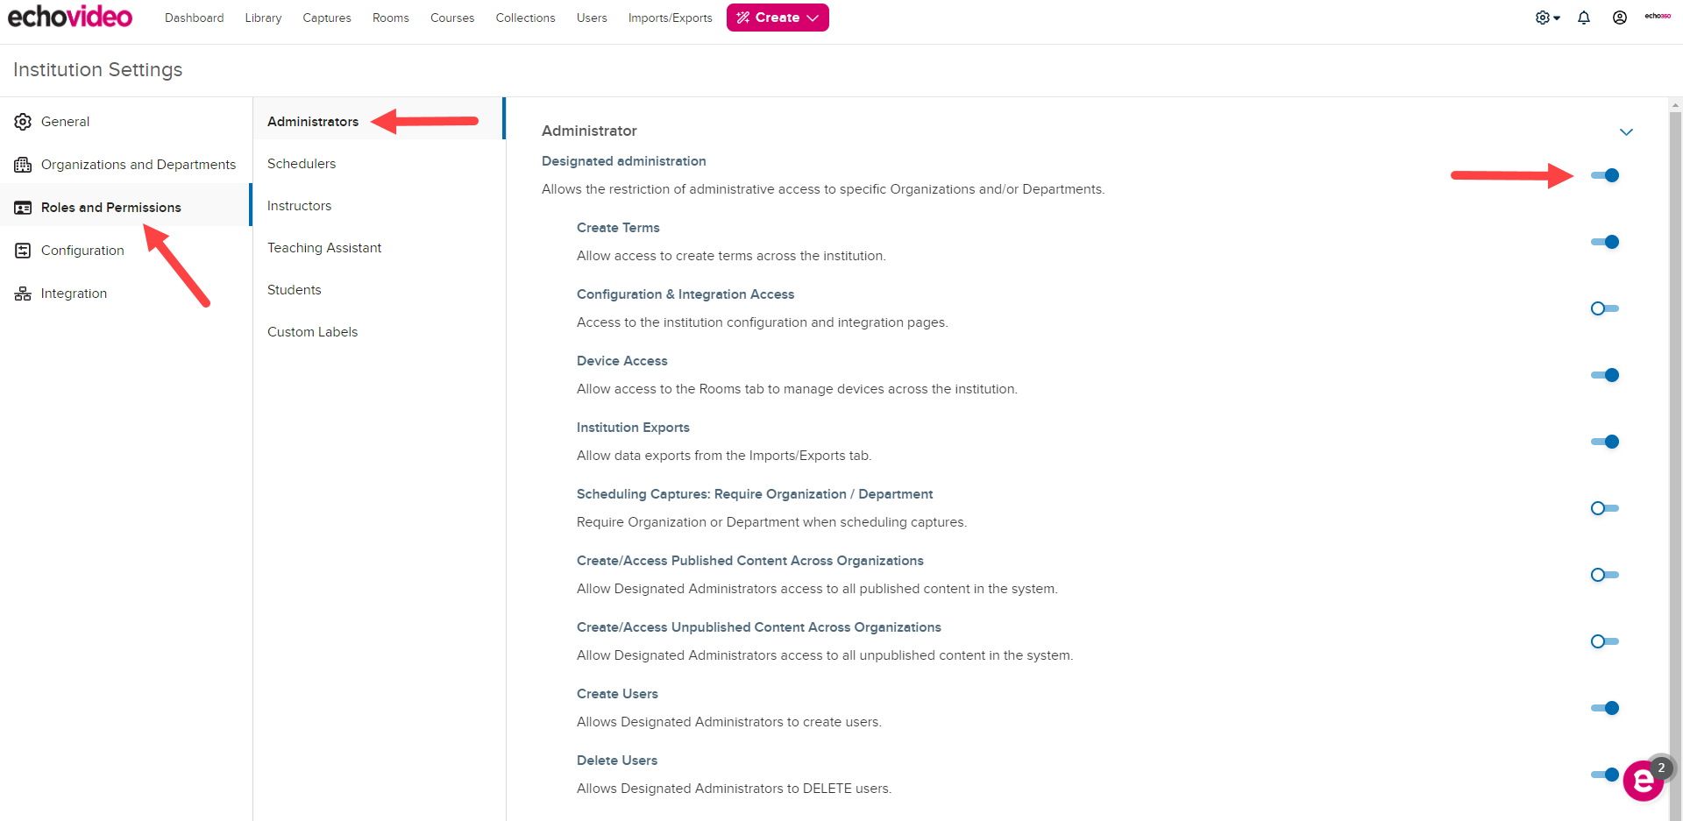Click the General gear icon in sidebar
The image size is (1683, 821).
23,122
